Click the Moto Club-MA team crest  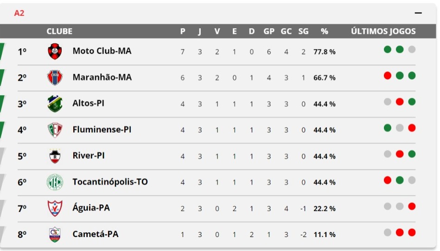(x=55, y=51)
